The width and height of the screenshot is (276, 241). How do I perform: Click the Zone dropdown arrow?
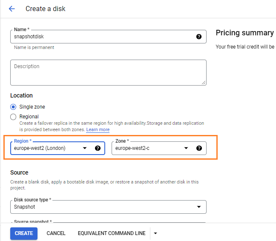[186, 148]
